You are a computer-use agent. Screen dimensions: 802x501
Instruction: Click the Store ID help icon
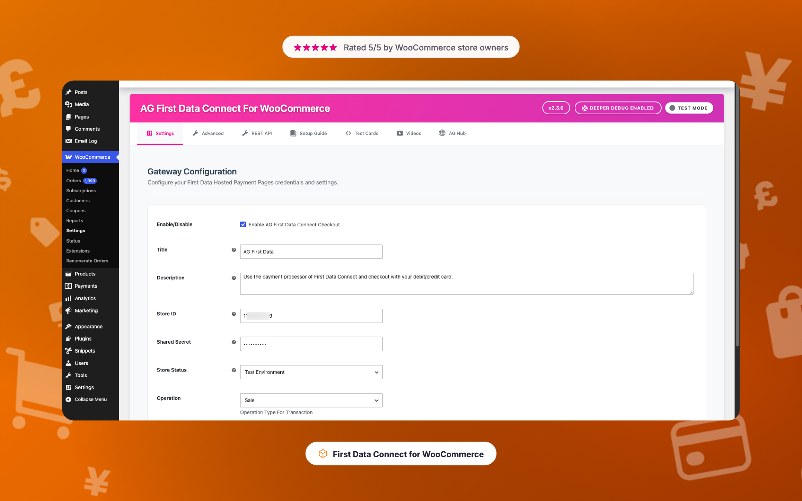(234, 314)
